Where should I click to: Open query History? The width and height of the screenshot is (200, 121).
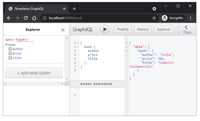tap(143, 29)
